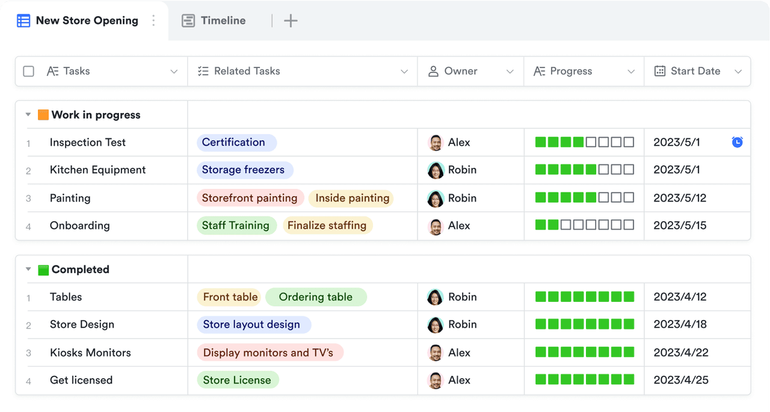Click the 2023/4/22 start date cell
Screen dimensions: 770x412
(x=697, y=353)
